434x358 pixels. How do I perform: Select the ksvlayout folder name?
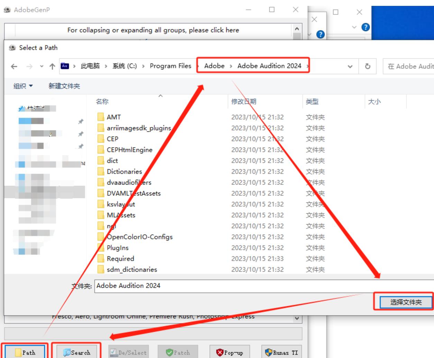[121, 204]
